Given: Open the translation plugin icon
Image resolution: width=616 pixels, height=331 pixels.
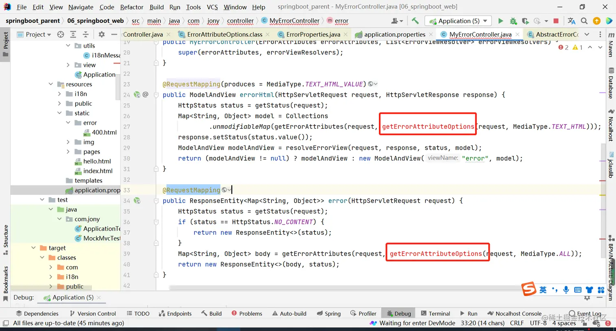Looking at the screenshot, I should 572,21.
